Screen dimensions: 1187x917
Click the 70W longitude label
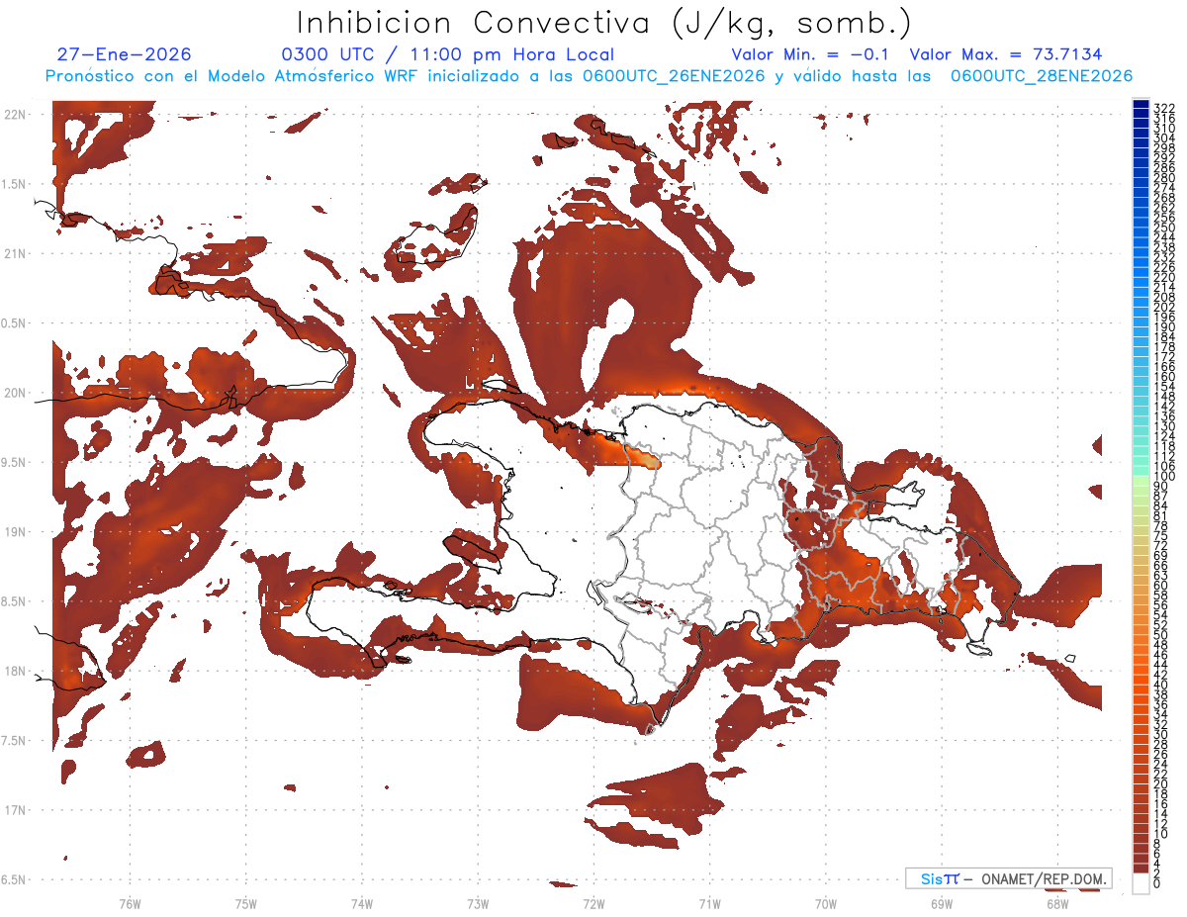pos(825,902)
